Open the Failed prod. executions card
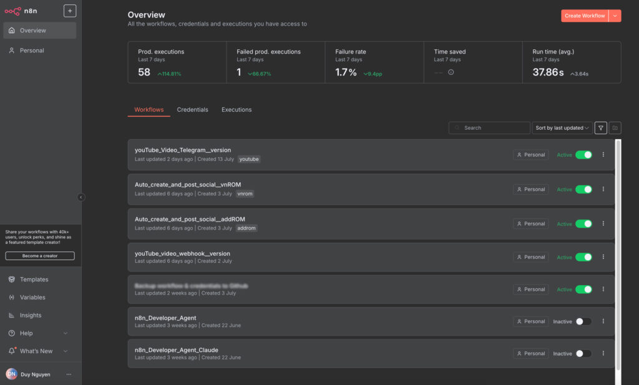The height and width of the screenshot is (385, 639). click(x=276, y=62)
